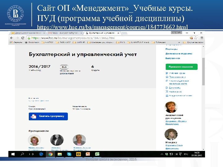
Task: Open the Windows Start menu
Action: tap(13, 154)
